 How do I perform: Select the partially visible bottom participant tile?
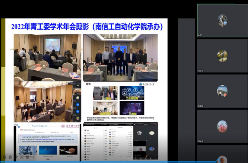pos(222,154)
